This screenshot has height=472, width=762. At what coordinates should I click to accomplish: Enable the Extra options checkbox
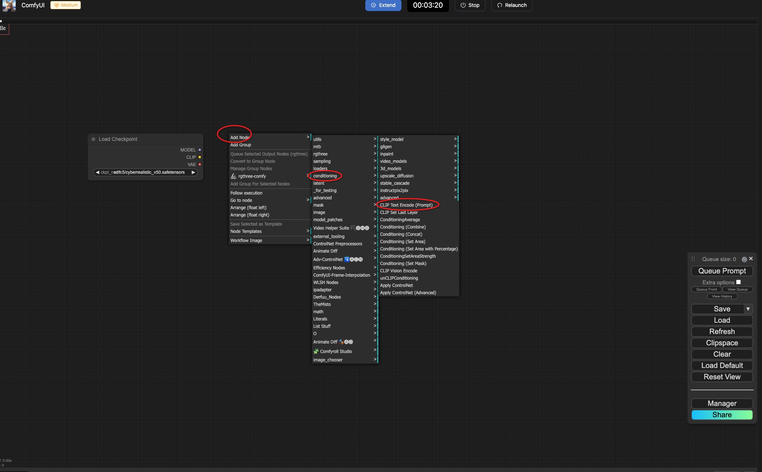738,282
